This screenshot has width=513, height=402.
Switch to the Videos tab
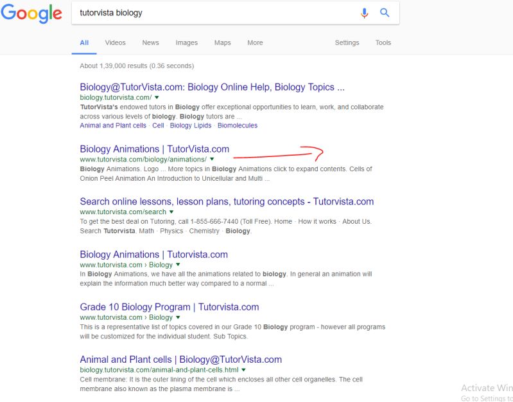coord(115,42)
